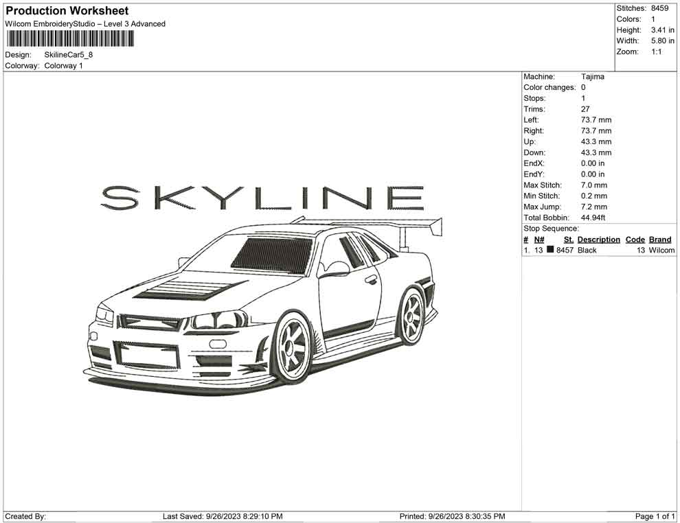Select the stitch count 8457 in stop row
This screenshot has height=523, width=680.
point(565,250)
